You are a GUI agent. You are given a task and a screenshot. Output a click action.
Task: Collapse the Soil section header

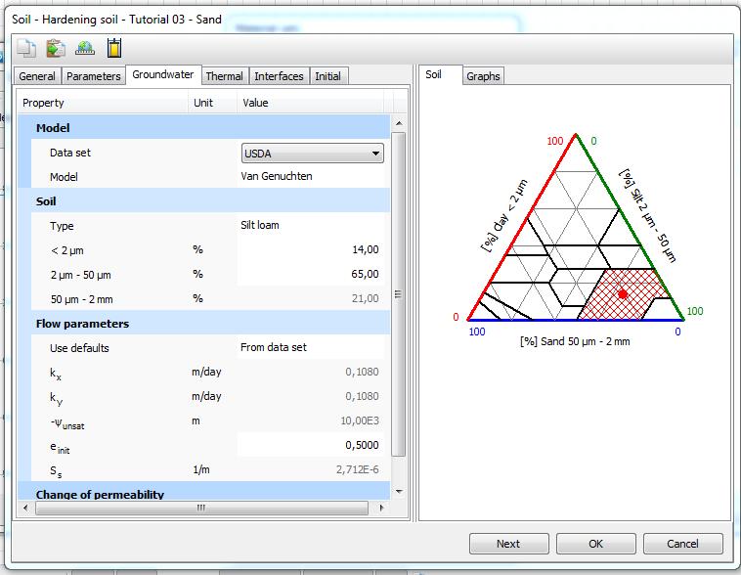(x=203, y=201)
